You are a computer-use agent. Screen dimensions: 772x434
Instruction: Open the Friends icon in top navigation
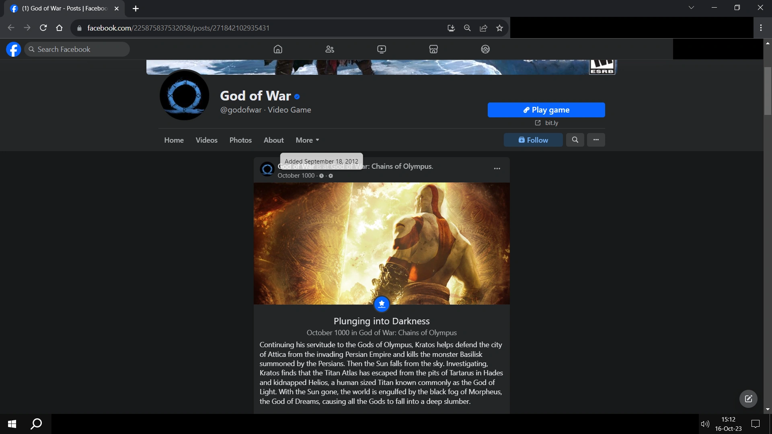click(x=330, y=49)
